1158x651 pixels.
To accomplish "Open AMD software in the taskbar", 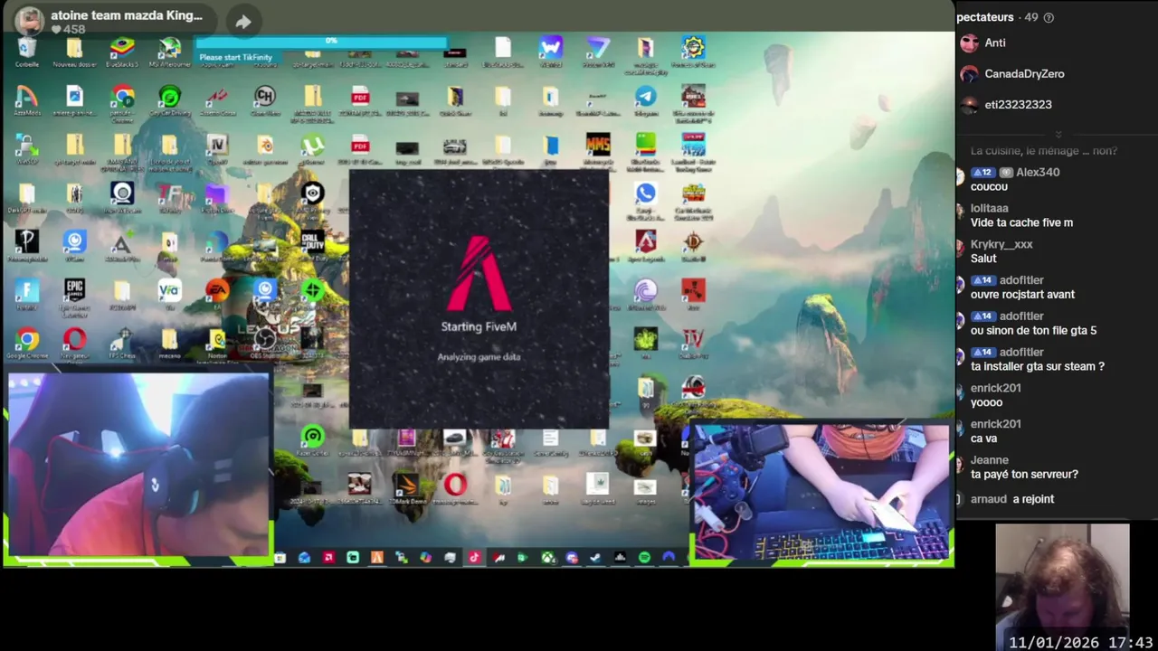I will [328, 558].
